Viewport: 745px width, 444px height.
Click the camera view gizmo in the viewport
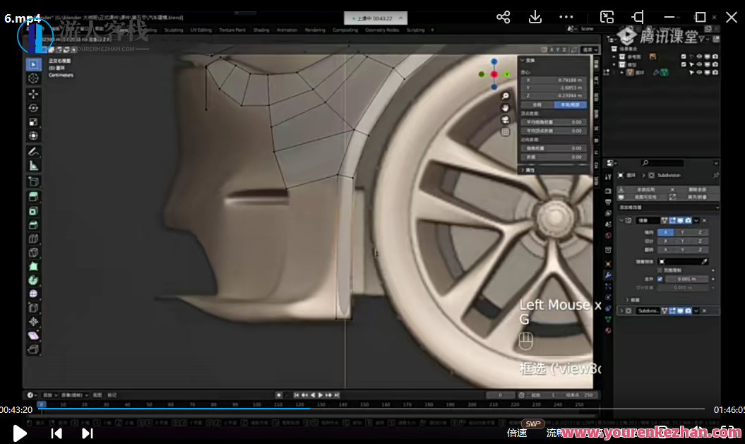tap(506, 119)
